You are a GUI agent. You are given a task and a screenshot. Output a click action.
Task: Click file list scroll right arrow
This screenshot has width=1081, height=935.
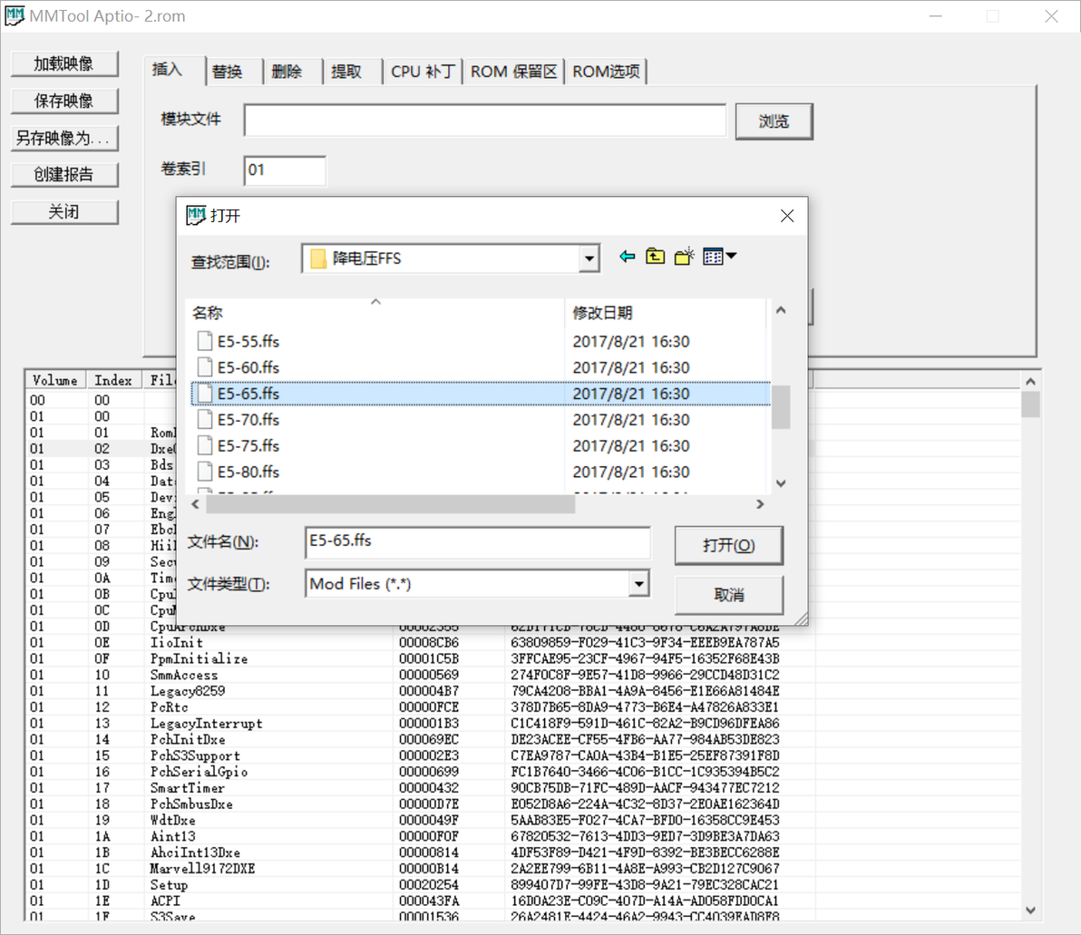760,505
